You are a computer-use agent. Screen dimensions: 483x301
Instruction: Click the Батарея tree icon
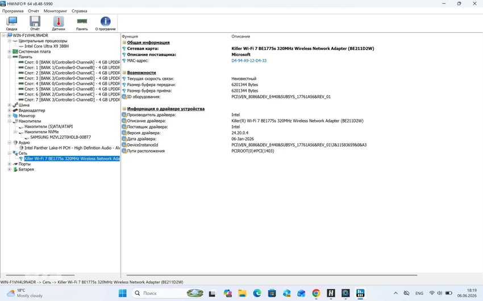pos(15,169)
